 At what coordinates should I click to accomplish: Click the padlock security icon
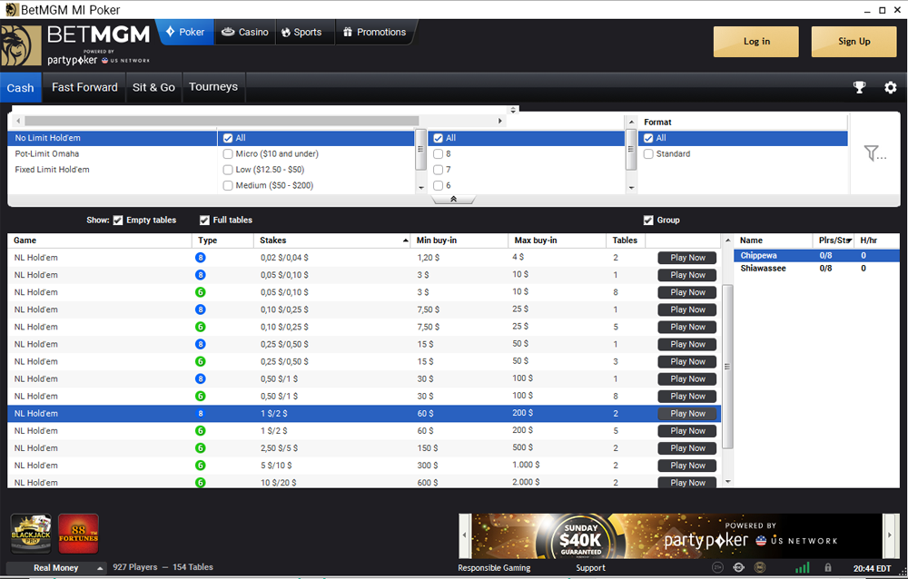point(828,567)
